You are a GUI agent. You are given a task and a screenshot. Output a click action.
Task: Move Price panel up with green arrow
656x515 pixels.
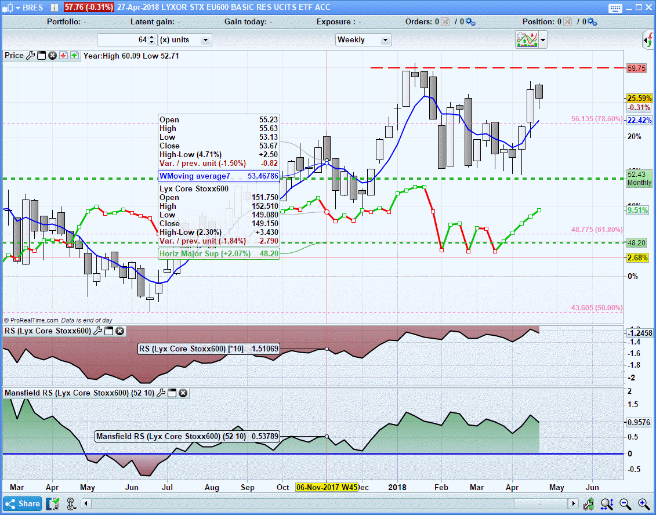pyautogui.click(x=74, y=56)
